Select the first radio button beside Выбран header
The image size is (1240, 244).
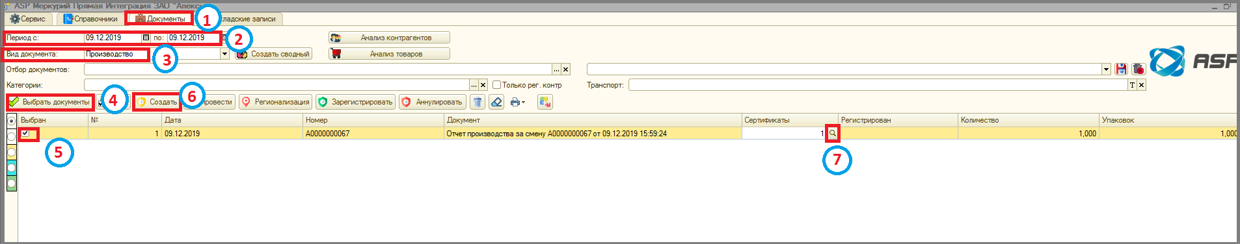pyautogui.click(x=12, y=121)
